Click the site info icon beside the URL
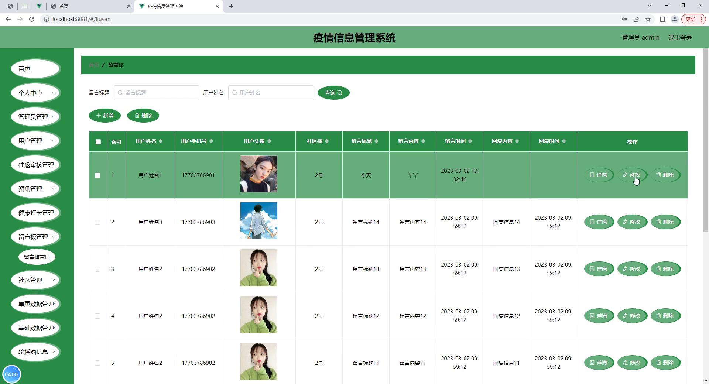Image resolution: width=709 pixels, height=384 pixels. (x=47, y=19)
